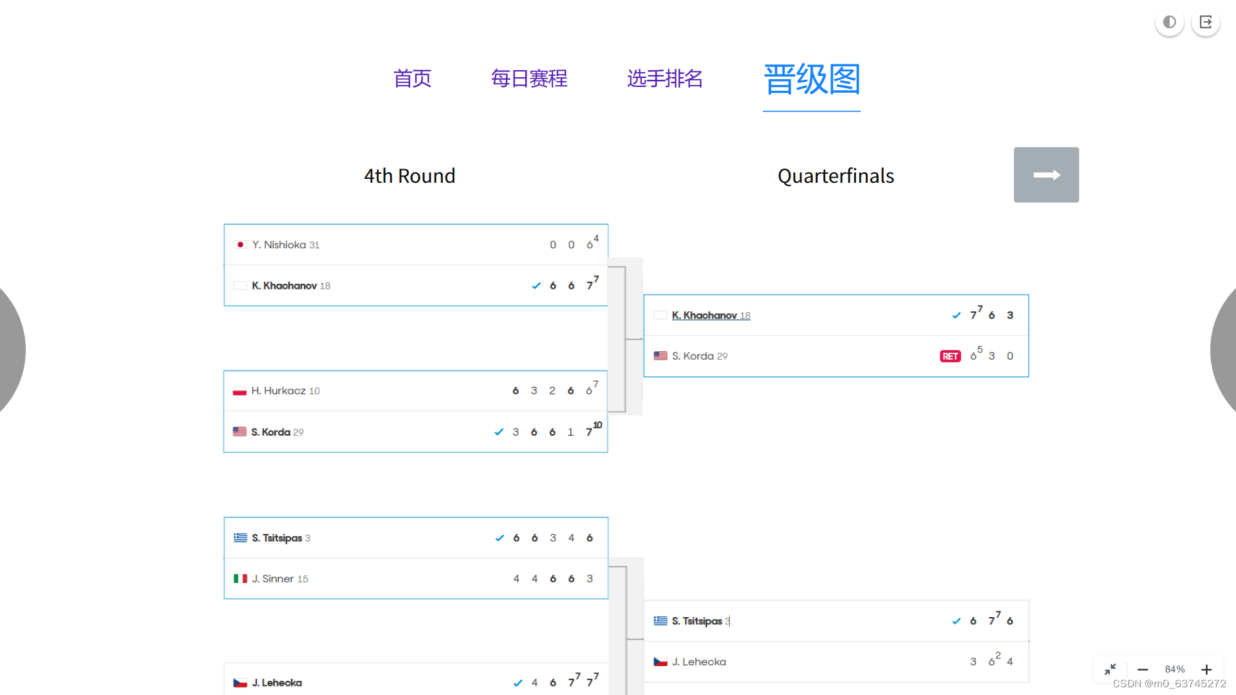
Task: Click the right gray carousel semicircle
Action: (1224, 351)
